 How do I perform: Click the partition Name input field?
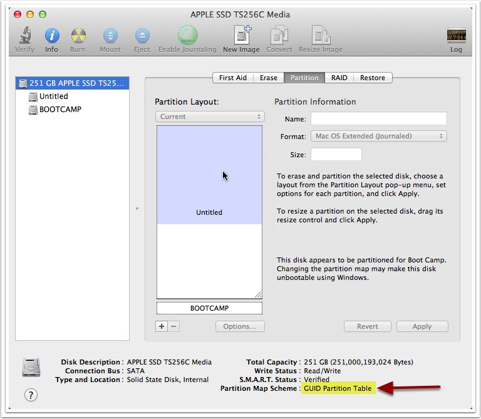click(379, 119)
